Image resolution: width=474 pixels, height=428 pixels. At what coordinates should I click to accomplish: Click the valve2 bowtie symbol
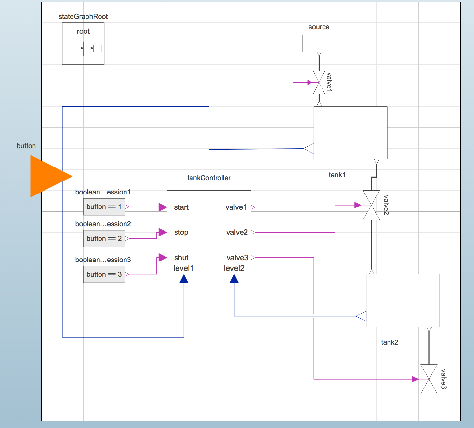(371, 205)
